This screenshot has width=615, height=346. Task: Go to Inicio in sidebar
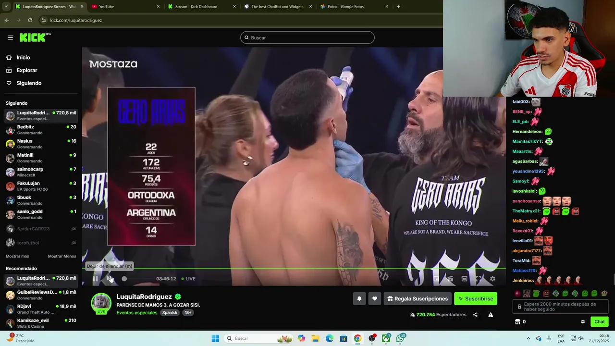click(23, 58)
